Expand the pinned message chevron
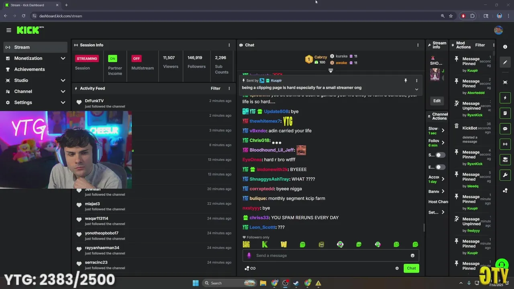 (416, 89)
